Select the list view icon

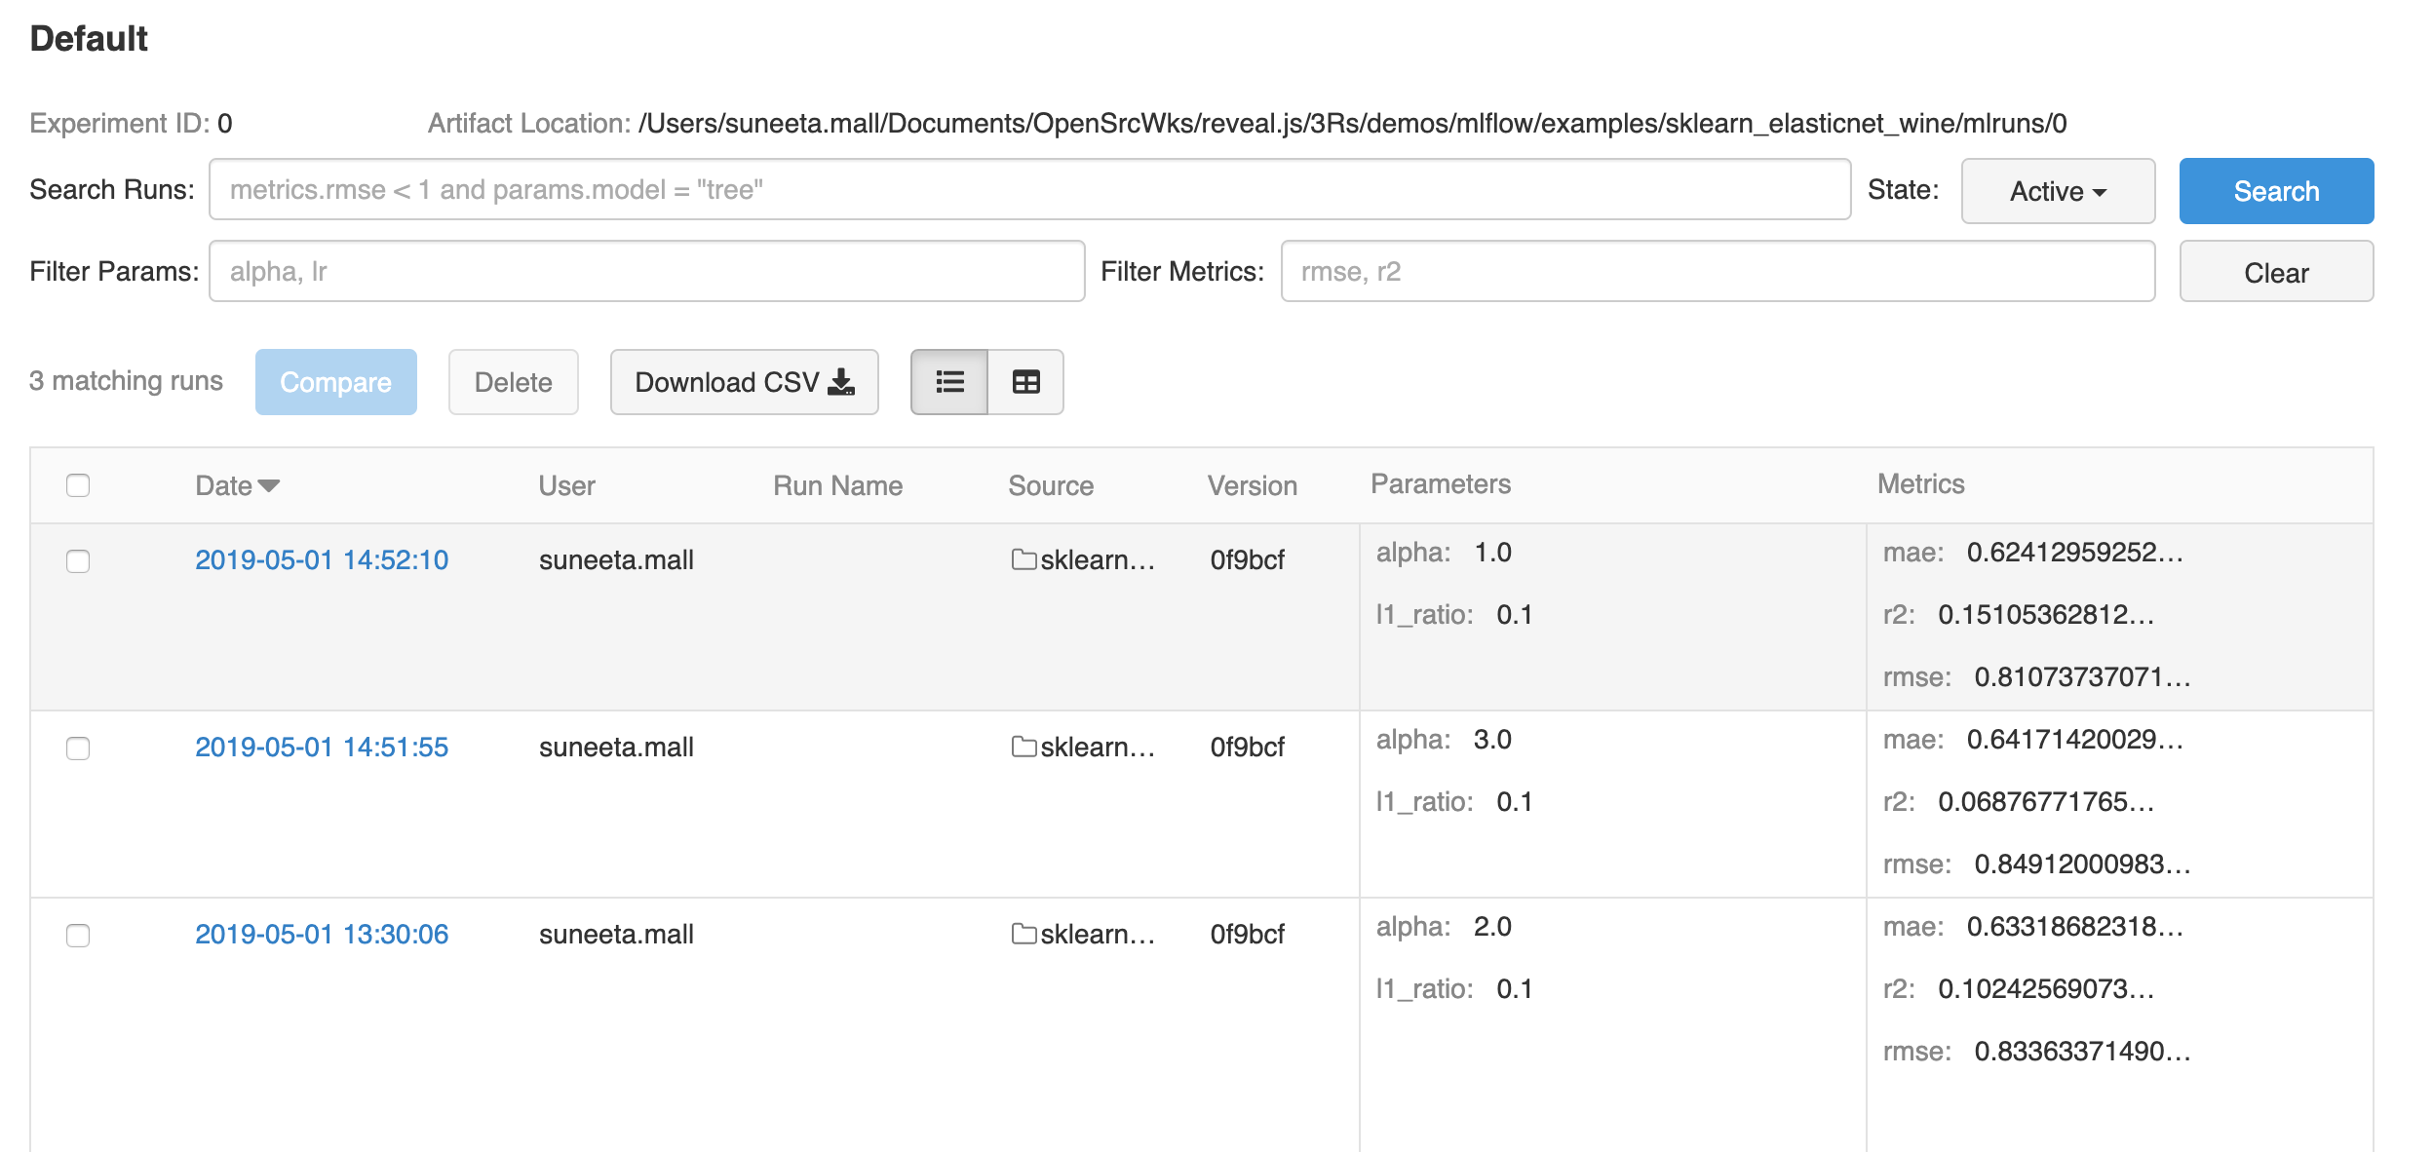[x=948, y=381]
